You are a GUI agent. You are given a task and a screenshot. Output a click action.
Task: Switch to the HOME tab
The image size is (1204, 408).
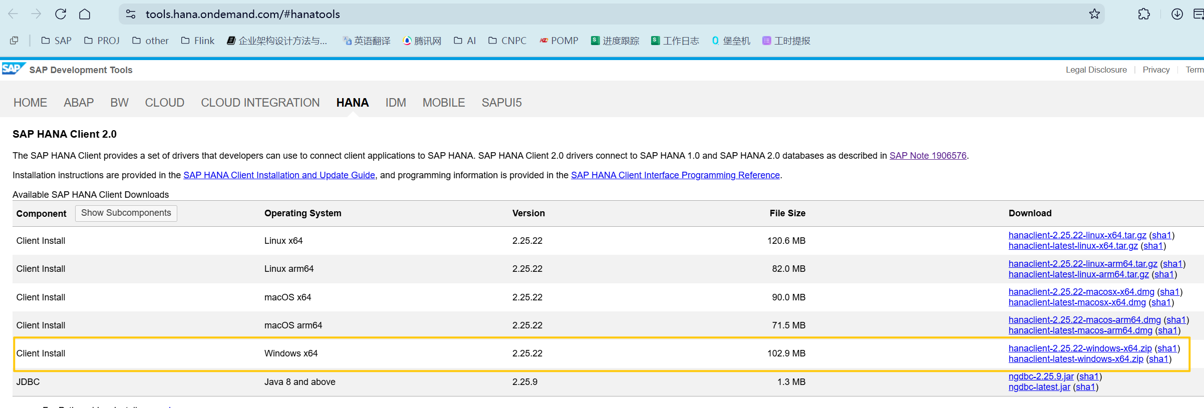(x=30, y=103)
